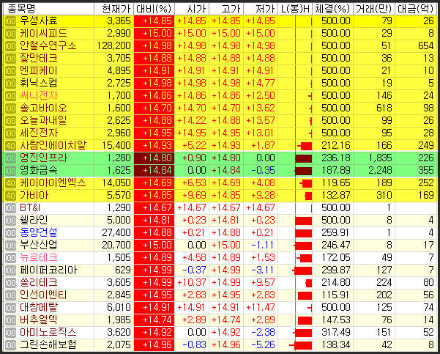
Task: Click the gray badge icon beside 대창메탈
Action: (x=11, y=308)
